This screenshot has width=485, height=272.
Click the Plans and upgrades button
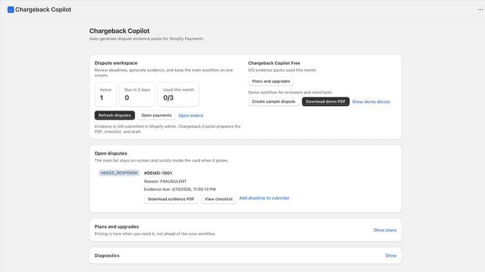coord(271,81)
